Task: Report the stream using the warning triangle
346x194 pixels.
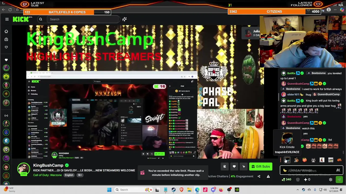Action: pos(268,176)
